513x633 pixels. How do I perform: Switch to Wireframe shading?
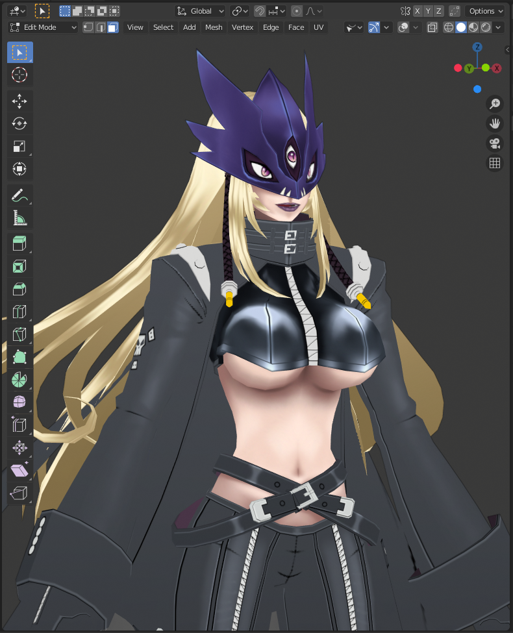point(448,27)
